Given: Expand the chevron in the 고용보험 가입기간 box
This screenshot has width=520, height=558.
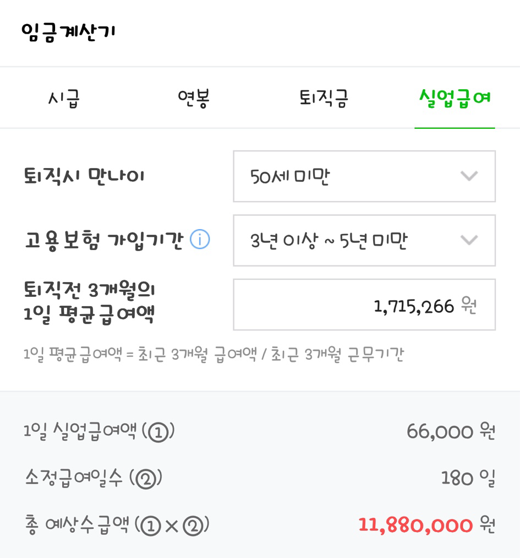Looking at the screenshot, I should point(469,240).
